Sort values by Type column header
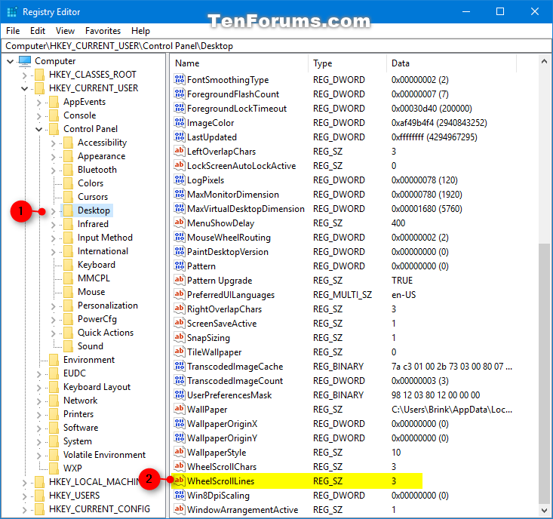Screen dimensions: 553x519 [x=347, y=63]
